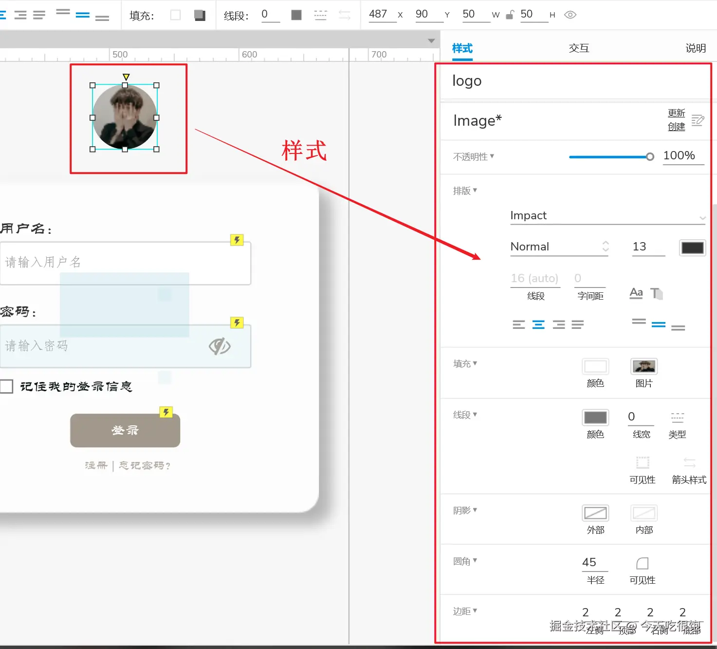Select the logo avatar image on canvas
The width and height of the screenshot is (717, 649).
125,117
